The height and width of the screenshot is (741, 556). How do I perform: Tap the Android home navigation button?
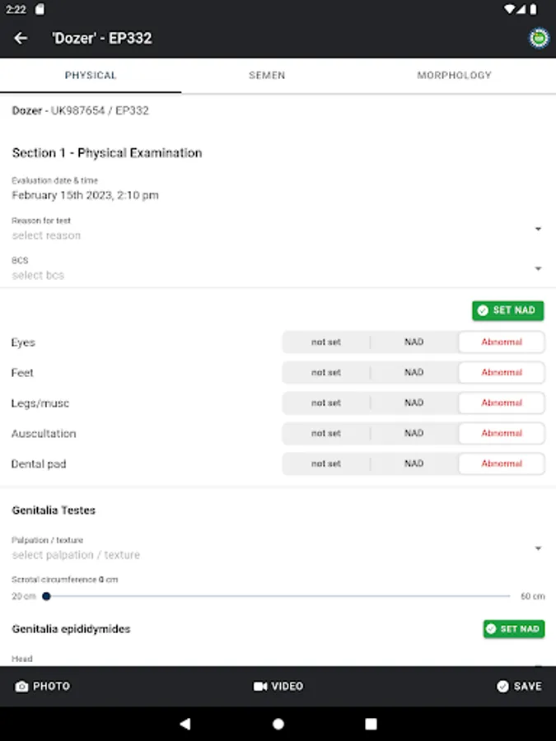click(x=278, y=723)
